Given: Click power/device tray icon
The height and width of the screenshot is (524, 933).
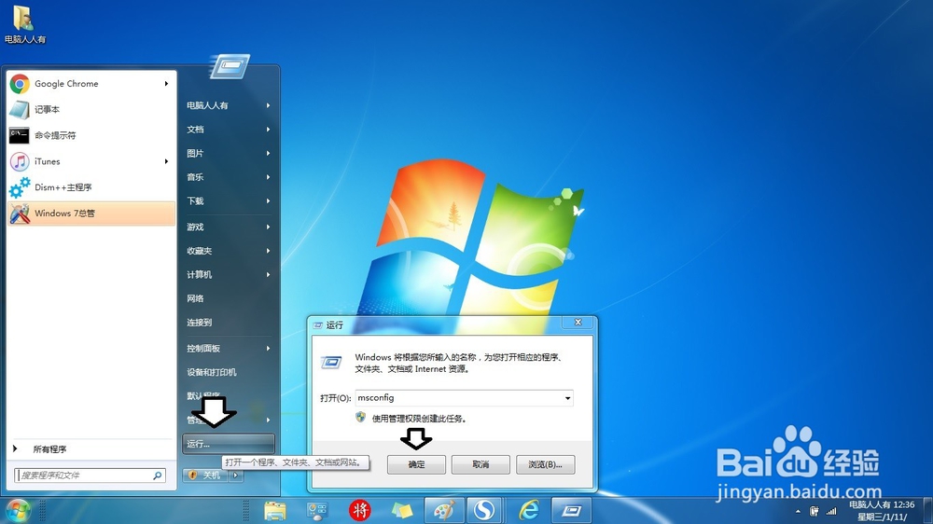Looking at the screenshot, I should click(814, 511).
